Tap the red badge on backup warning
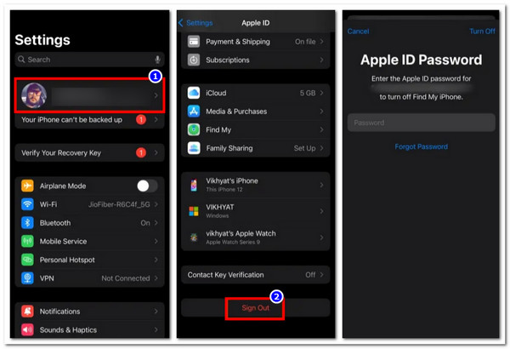Image resolution: width=510 pixels, height=349 pixels. click(x=141, y=119)
